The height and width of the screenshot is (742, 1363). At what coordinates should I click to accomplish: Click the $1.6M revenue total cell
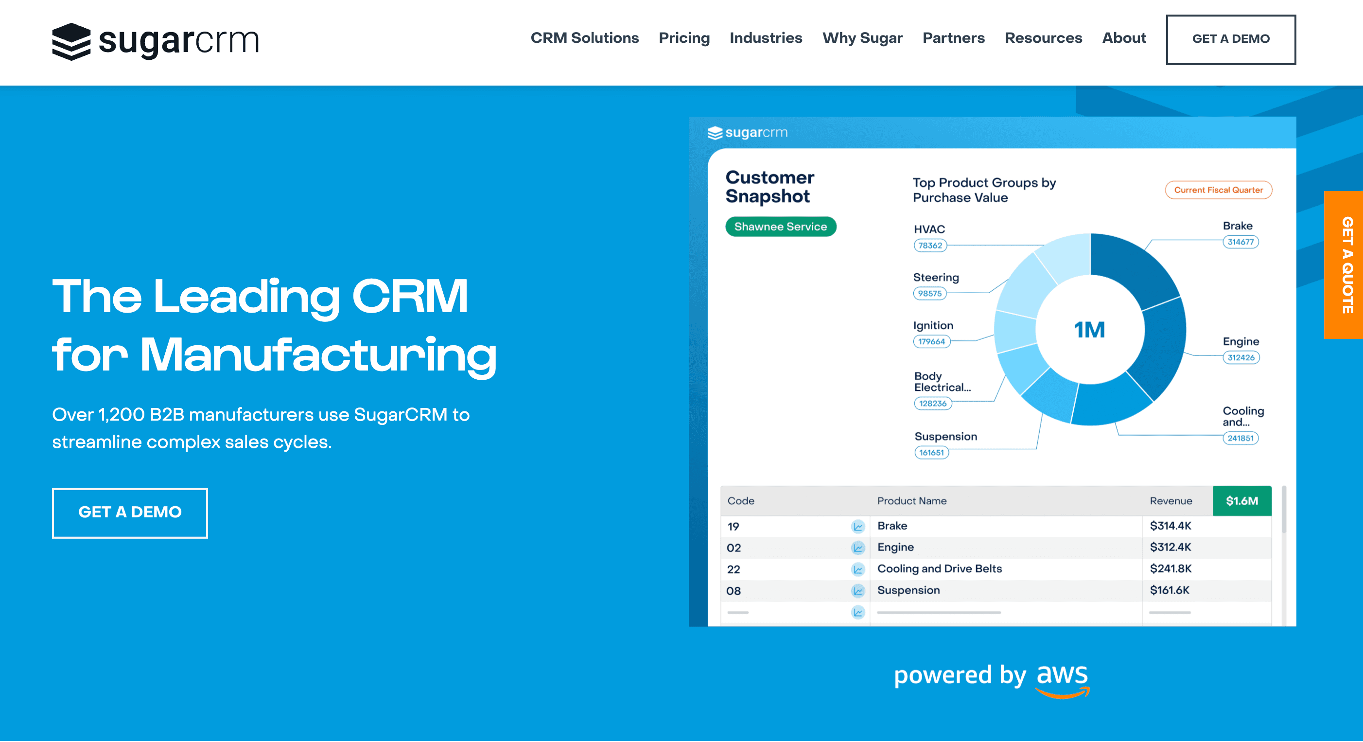(1241, 501)
